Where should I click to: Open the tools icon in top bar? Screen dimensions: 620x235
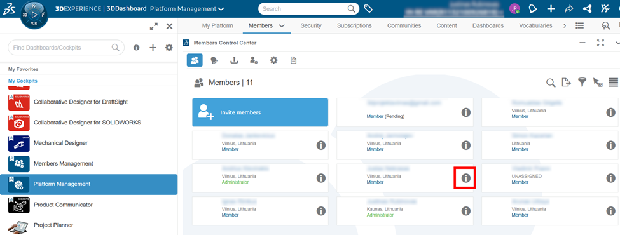(605, 9)
